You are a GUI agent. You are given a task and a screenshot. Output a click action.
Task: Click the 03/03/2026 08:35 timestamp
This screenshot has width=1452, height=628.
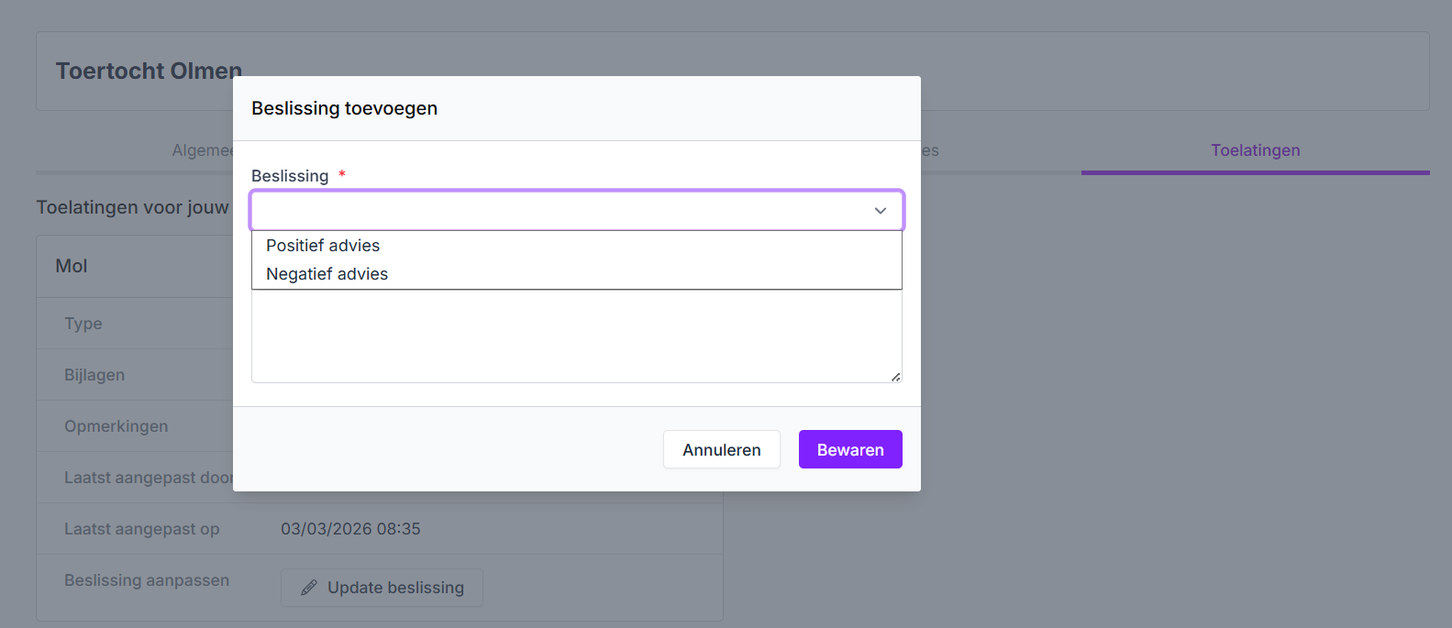pyautogui.click(x=350, y=529)
